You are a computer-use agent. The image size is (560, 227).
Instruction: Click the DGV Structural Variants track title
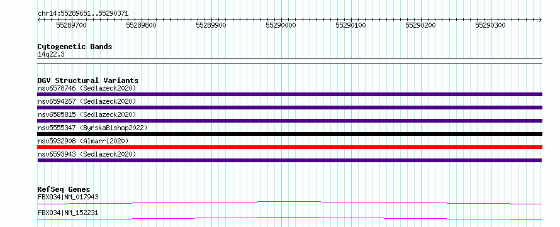click(x=88, y=80)
